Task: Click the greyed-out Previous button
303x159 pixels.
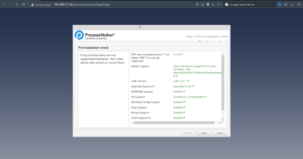Action: [x=188, y=133]
